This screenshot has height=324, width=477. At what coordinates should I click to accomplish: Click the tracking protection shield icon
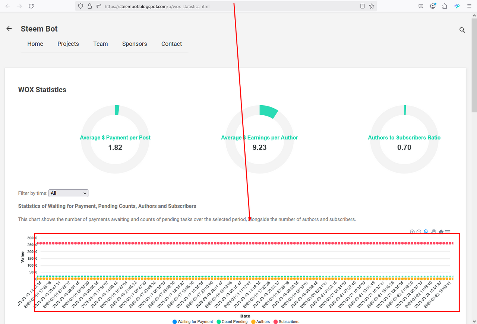pos(80,6)
